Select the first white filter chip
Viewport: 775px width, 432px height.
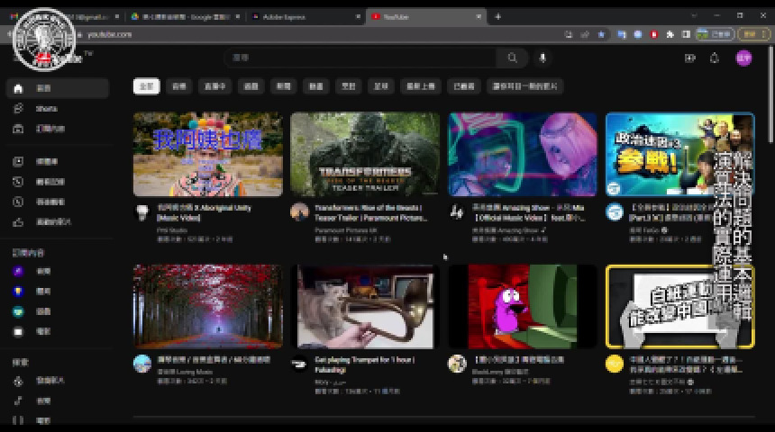(x=146, y=86)
